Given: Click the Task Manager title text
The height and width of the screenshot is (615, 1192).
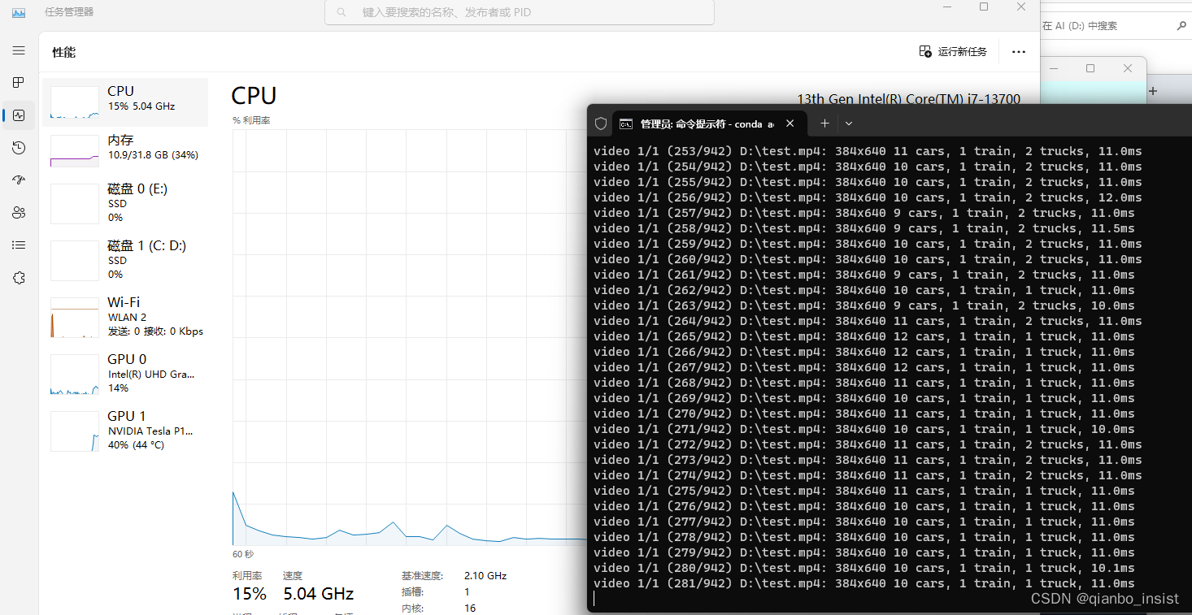Looking at the screenshot, I should click(69, 12).
